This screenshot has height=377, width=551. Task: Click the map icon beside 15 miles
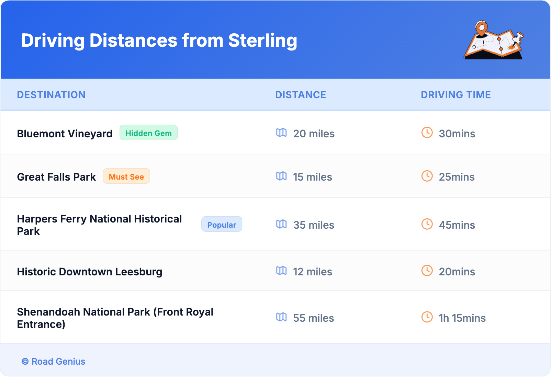point(281,176)
